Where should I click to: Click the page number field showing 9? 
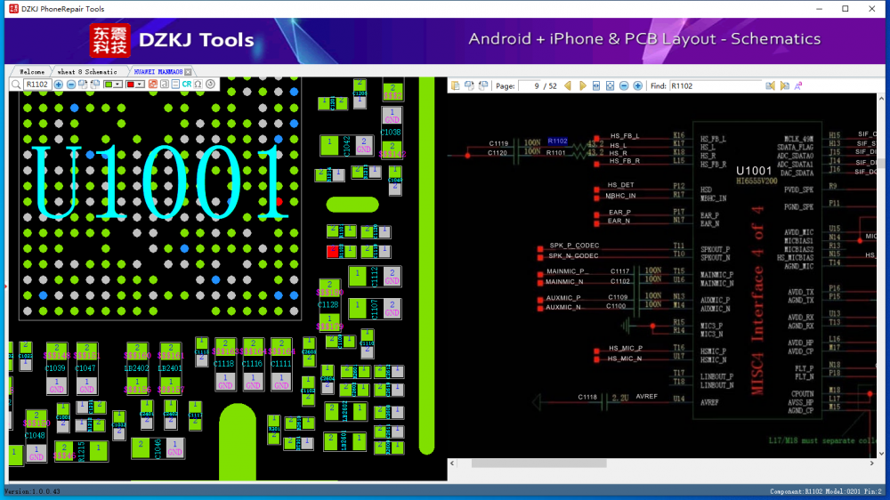(x=530, y=86)
